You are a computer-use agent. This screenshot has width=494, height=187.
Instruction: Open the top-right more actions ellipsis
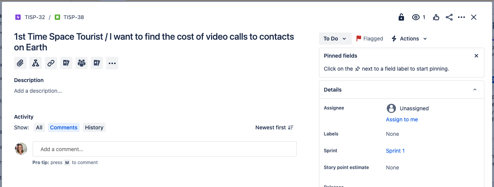pos(461,17)
